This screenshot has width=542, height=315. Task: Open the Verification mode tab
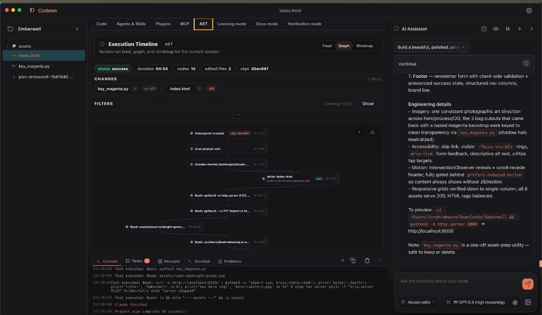304,24
